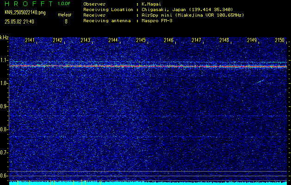This screenshot has width=291, height=185.
Task: Click the 2150 time marker
Action: (280, 40)
